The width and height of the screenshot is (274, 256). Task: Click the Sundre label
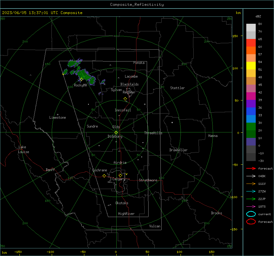coord(92,126)
